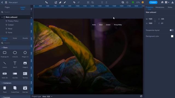Click the download export icon

pos(173,2)
